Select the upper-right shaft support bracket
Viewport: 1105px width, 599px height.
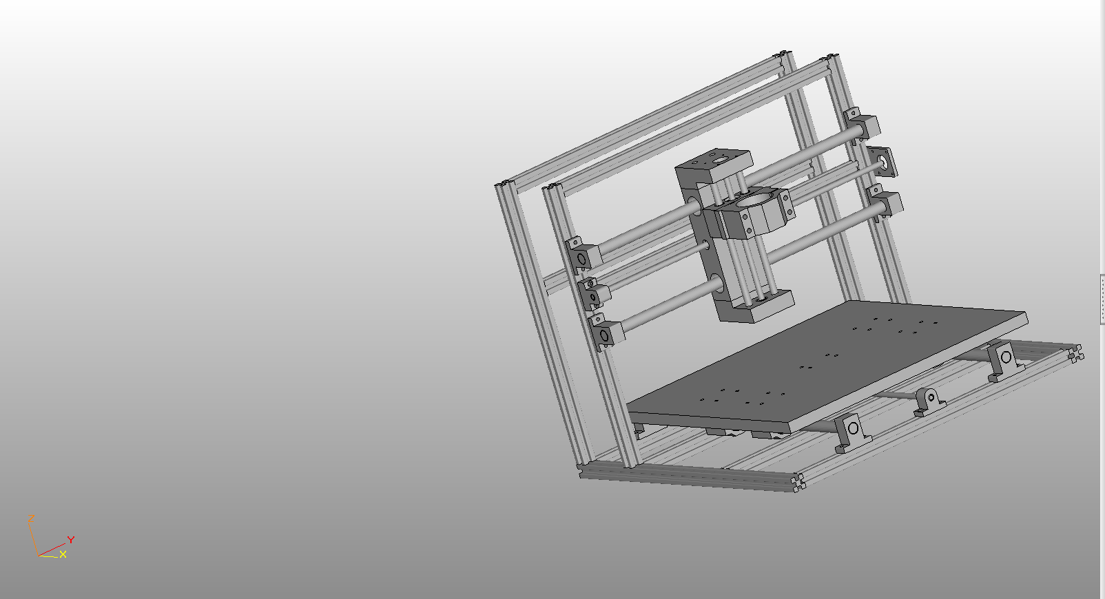pos(863,125)
